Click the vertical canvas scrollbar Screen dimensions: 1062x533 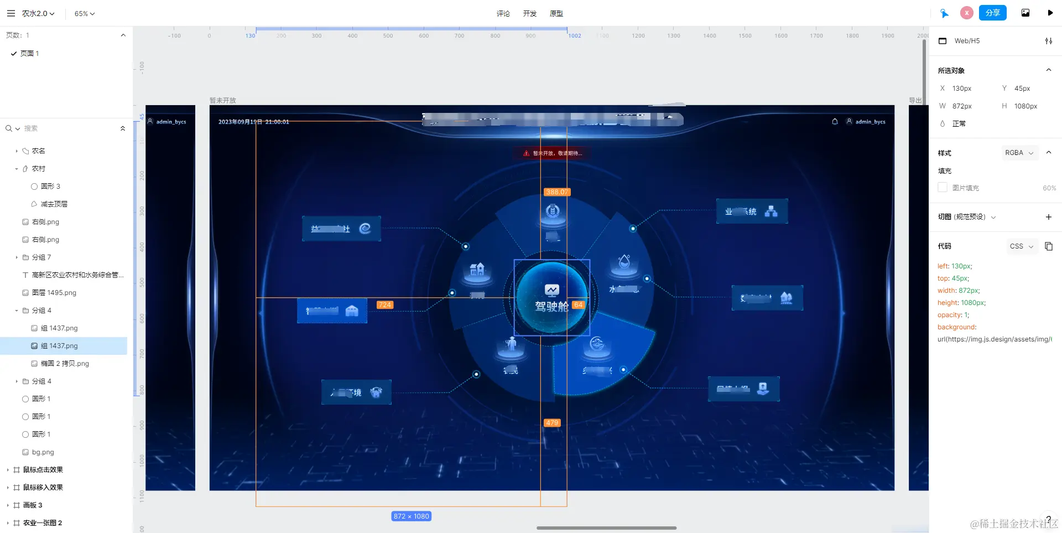click(x=924, y=72)
